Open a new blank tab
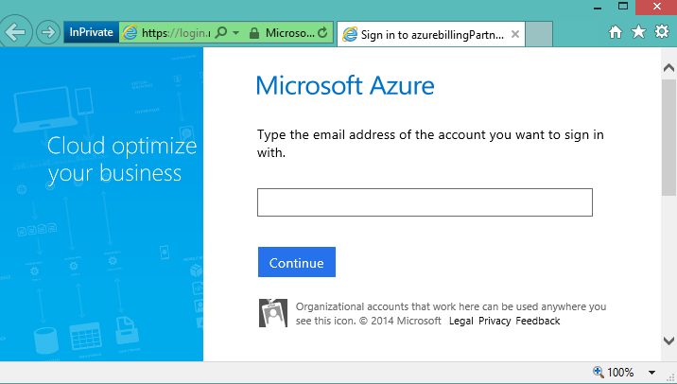This screenshot has width=677, height=384. pos(538,35)
